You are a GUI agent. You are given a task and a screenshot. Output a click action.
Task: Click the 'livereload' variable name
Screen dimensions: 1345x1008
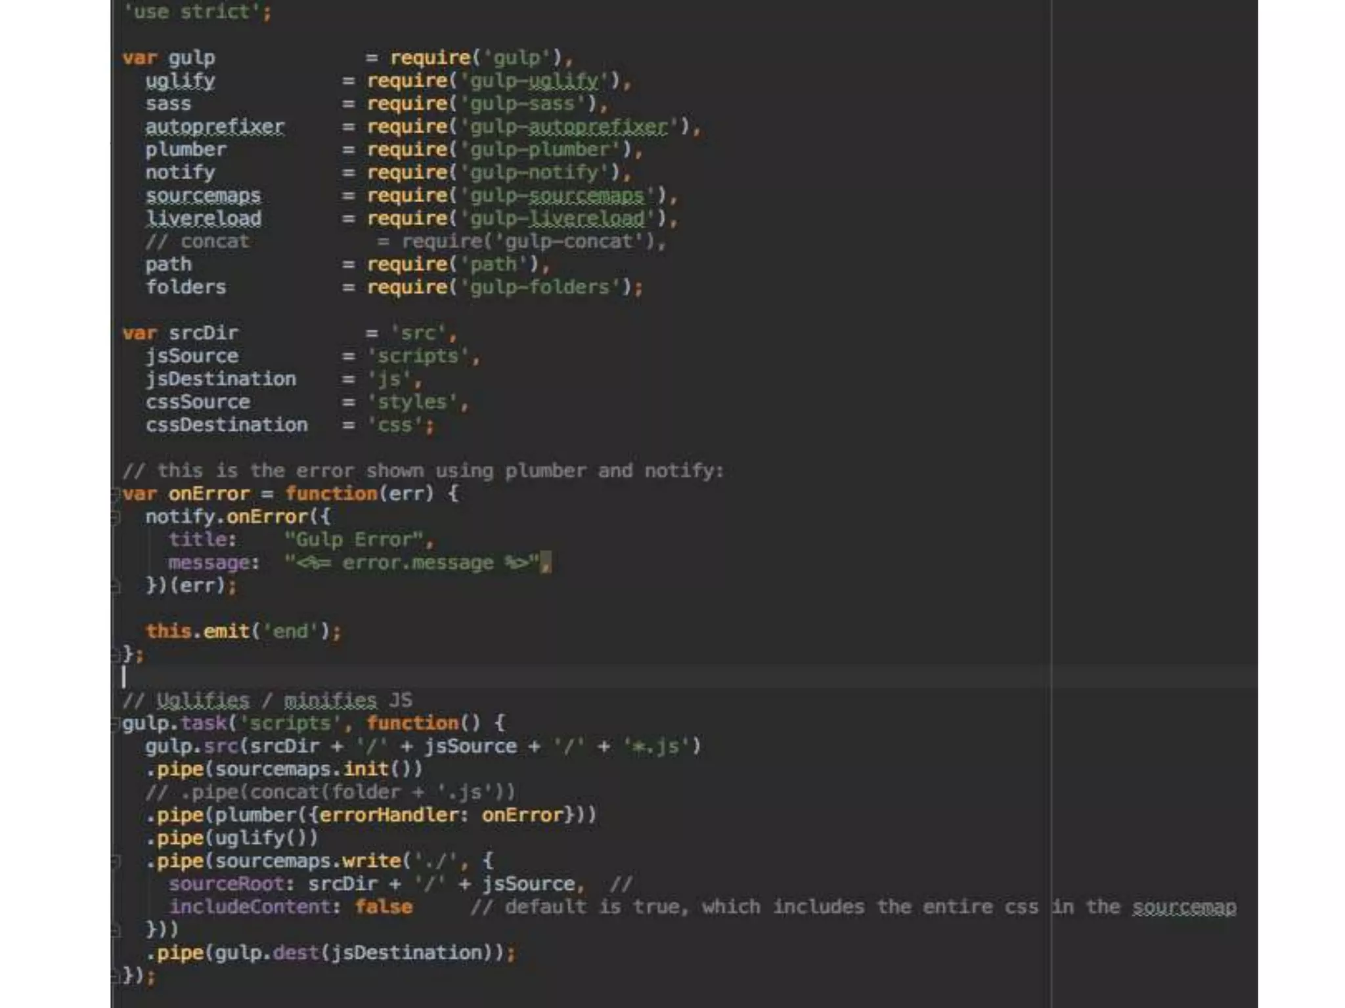point(204,219)
